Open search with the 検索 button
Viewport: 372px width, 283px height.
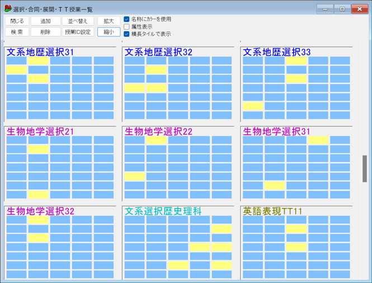16,32
